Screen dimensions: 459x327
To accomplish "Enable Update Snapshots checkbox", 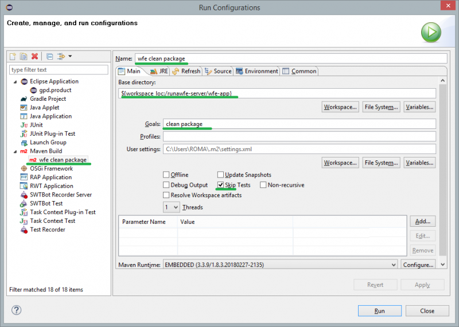I will [x=220, y=175].
